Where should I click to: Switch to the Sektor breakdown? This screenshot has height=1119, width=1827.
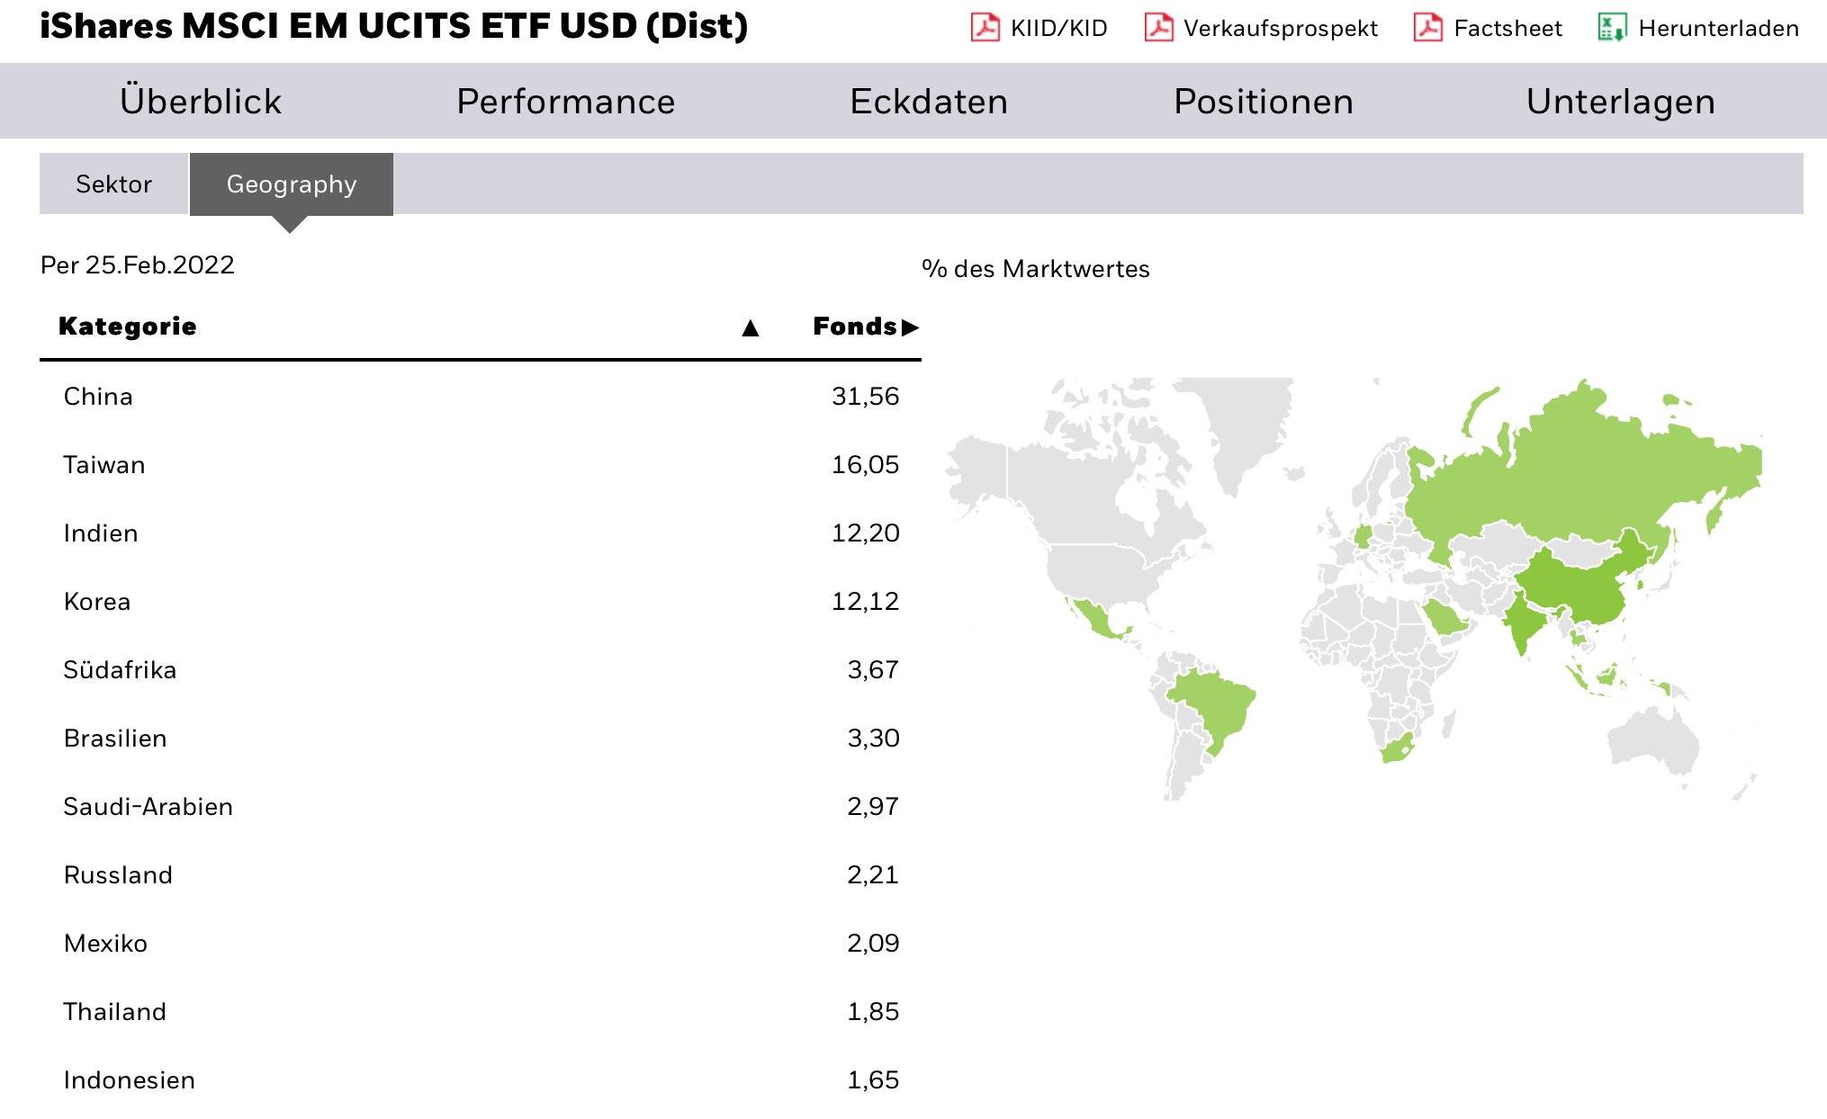(113, 184)
